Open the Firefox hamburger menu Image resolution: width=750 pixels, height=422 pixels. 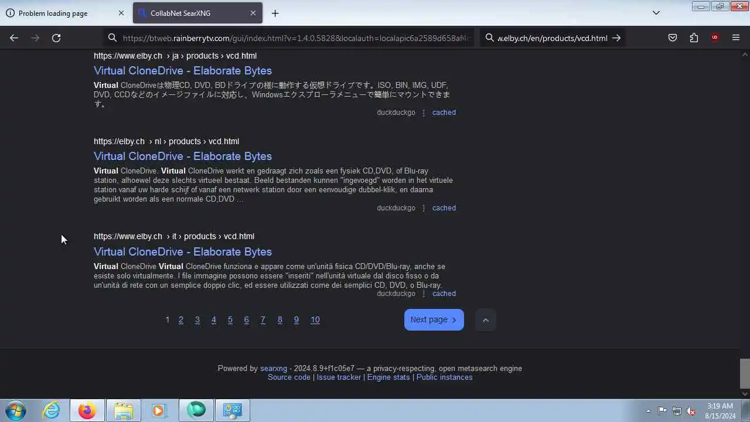click(x=736, y=38)
